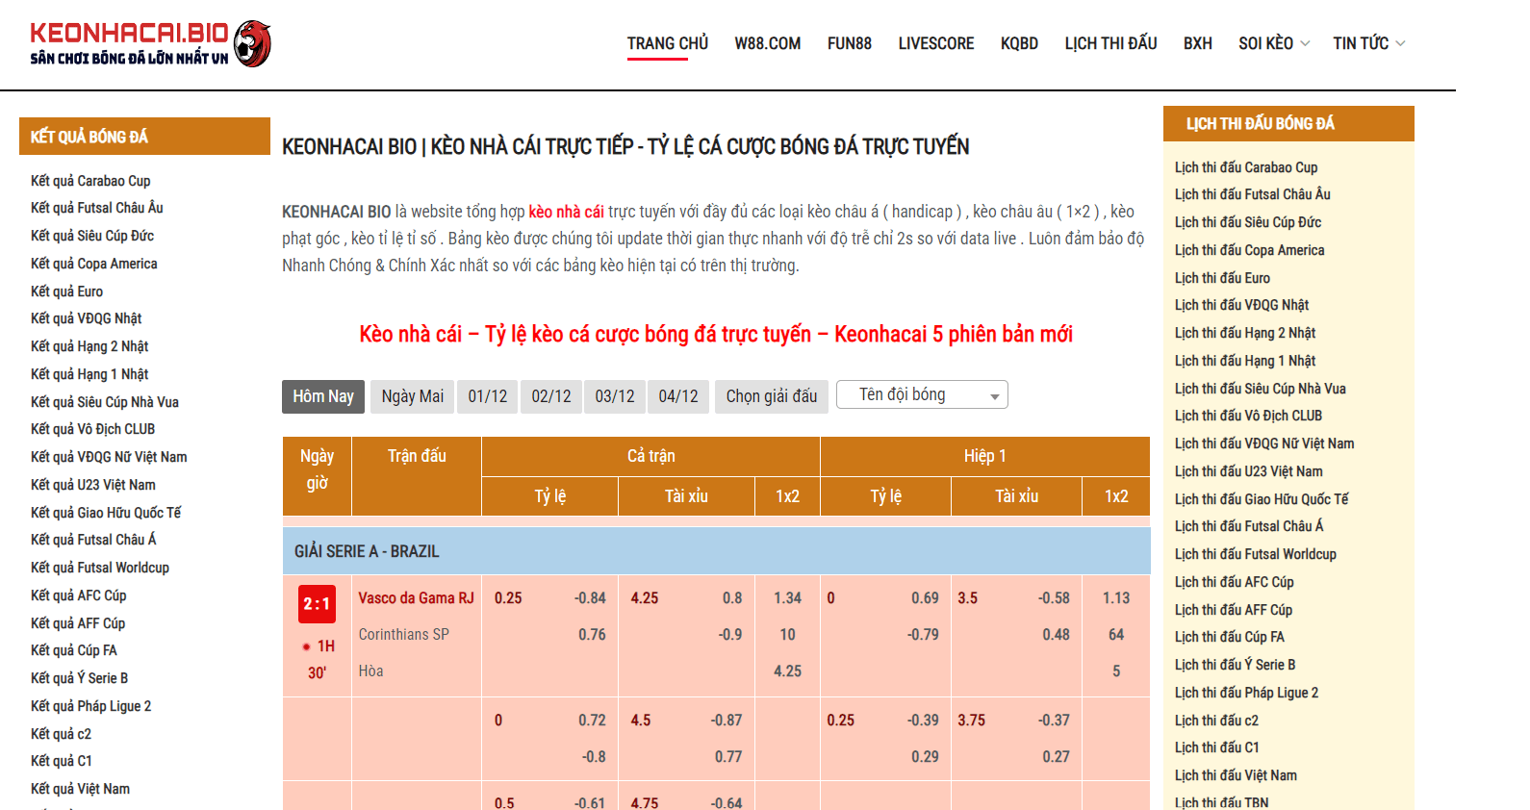Click the Hiệp 1 column header
Viewport: 1530px width, 810px height.
(985, 456)
